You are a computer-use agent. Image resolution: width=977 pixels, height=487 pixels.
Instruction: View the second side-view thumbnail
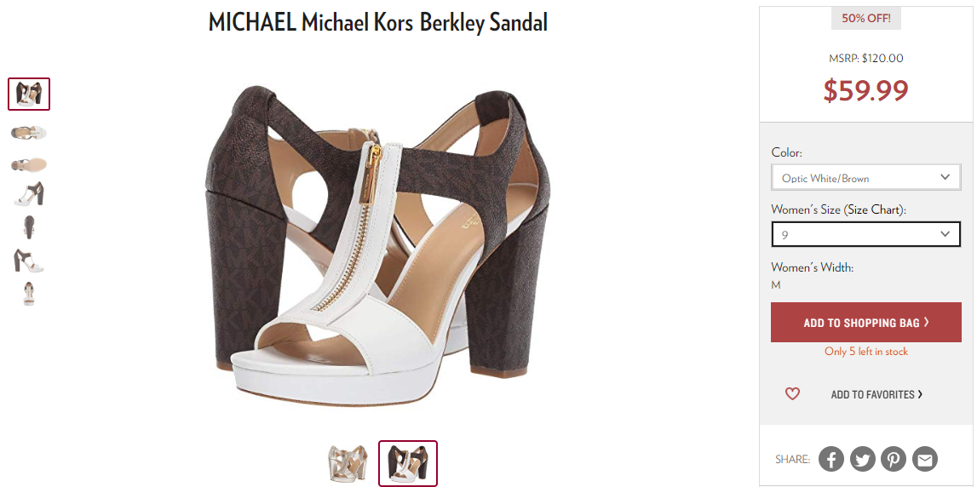tap(29, 132)
